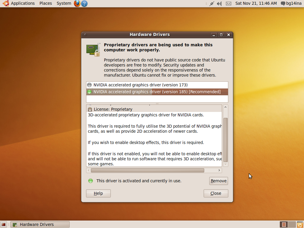Select NVIDIA driver version 185 Recommended
Screen dimensions: 304x228
(157, 92)
